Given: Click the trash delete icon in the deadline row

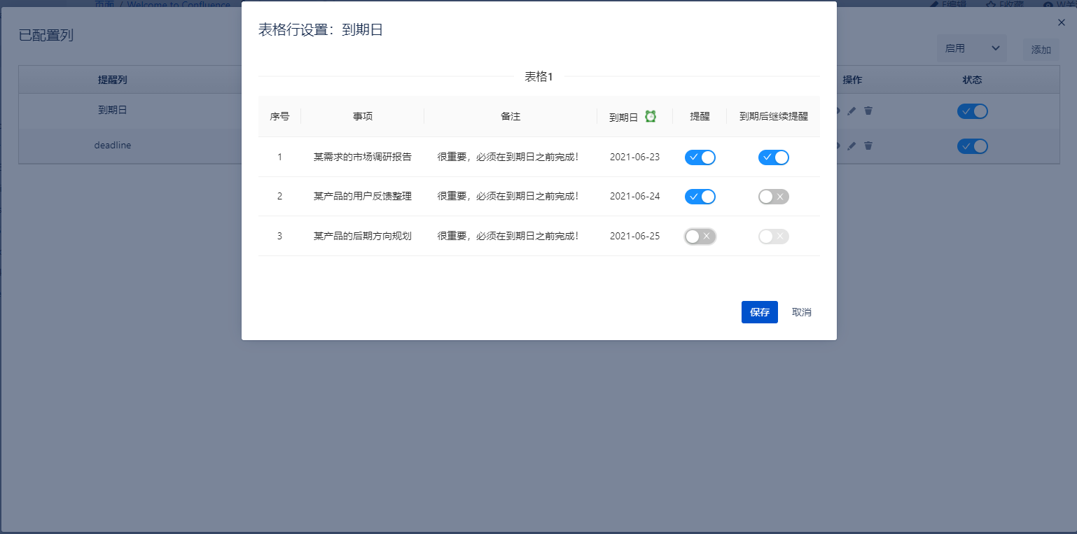Looking at the screenshot, I should pyautogui.click(x=868, y=146).
